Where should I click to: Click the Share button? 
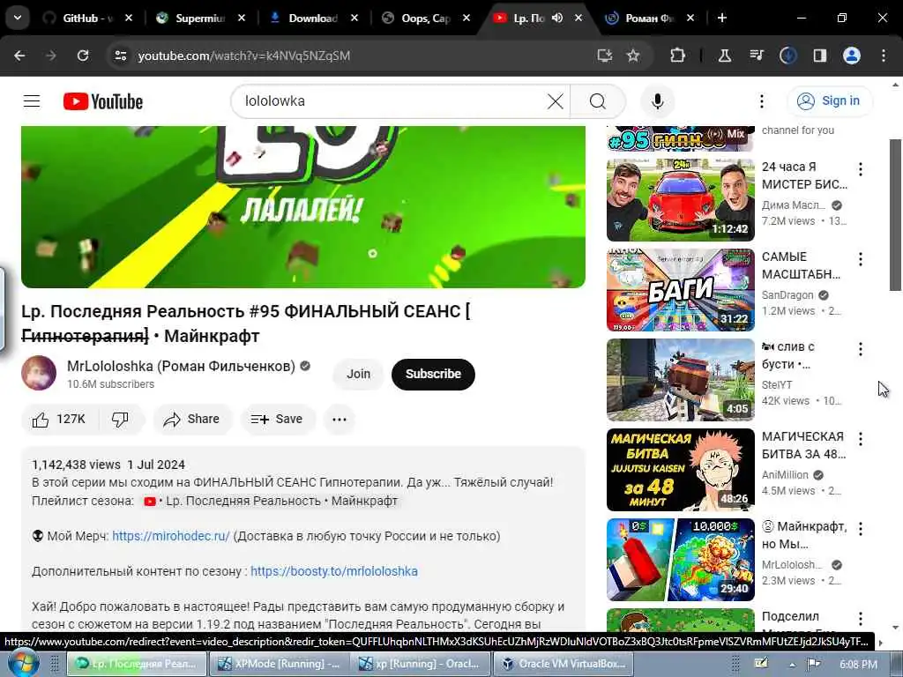coord(192,419)
